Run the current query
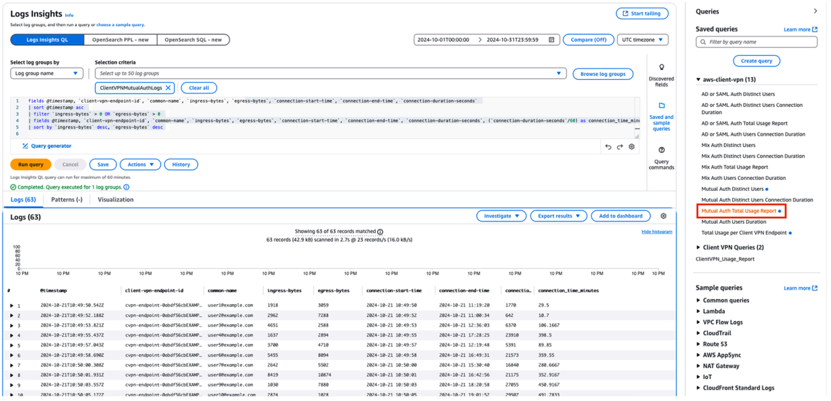831x401 pixels. coord(30,164)
